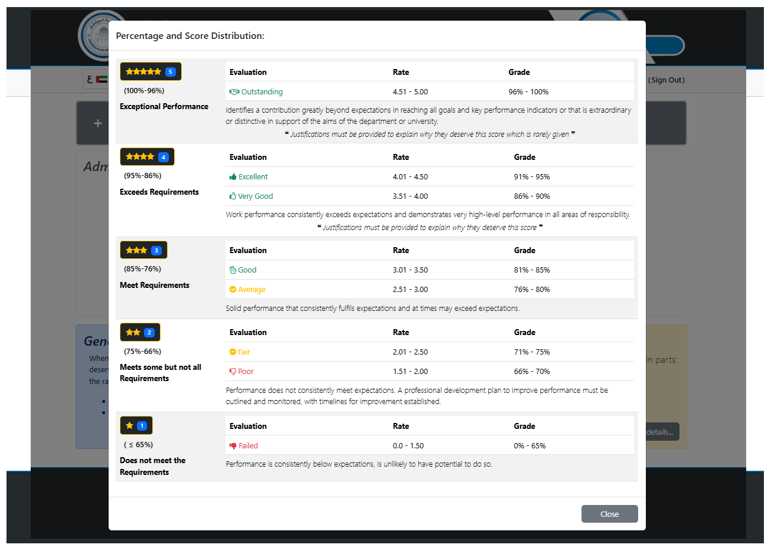Viewport: 771px width, 551px height.
Task: Click the check-circle icon beside Average
Action: point(233,290)
